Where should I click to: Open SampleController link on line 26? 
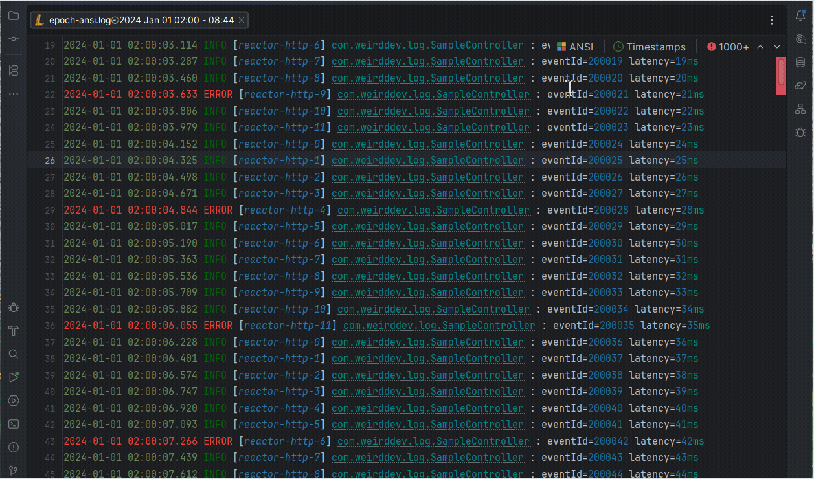(427, 160)
